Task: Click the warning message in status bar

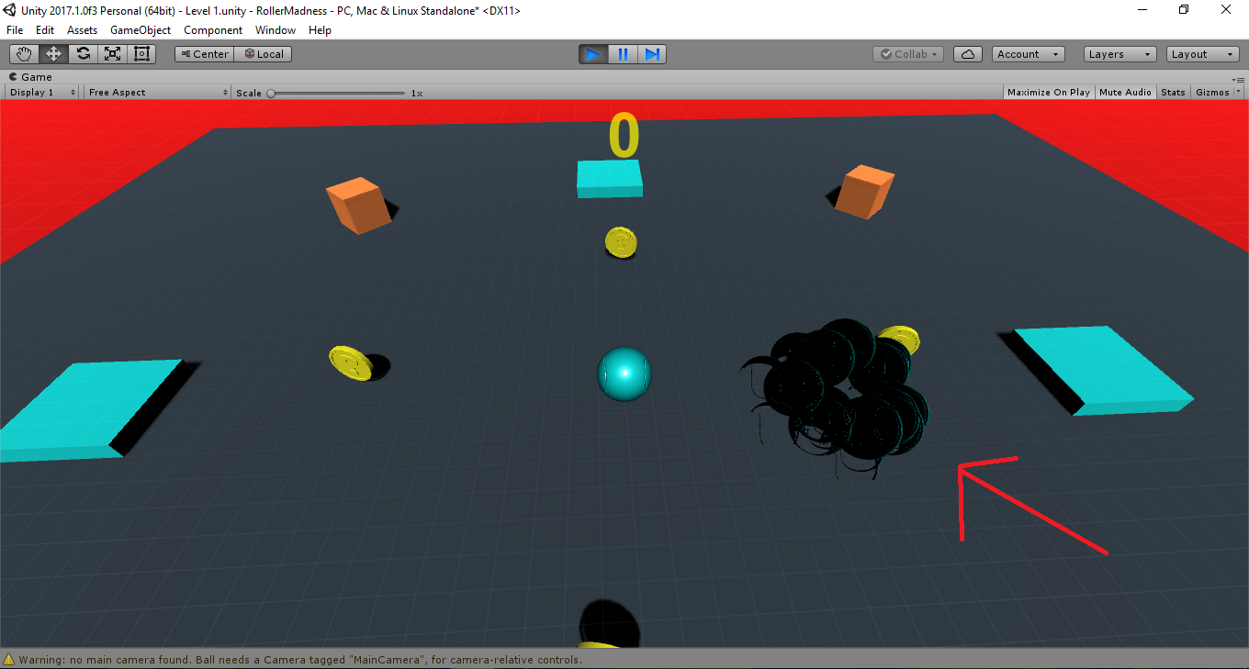Action: [299, 660]
